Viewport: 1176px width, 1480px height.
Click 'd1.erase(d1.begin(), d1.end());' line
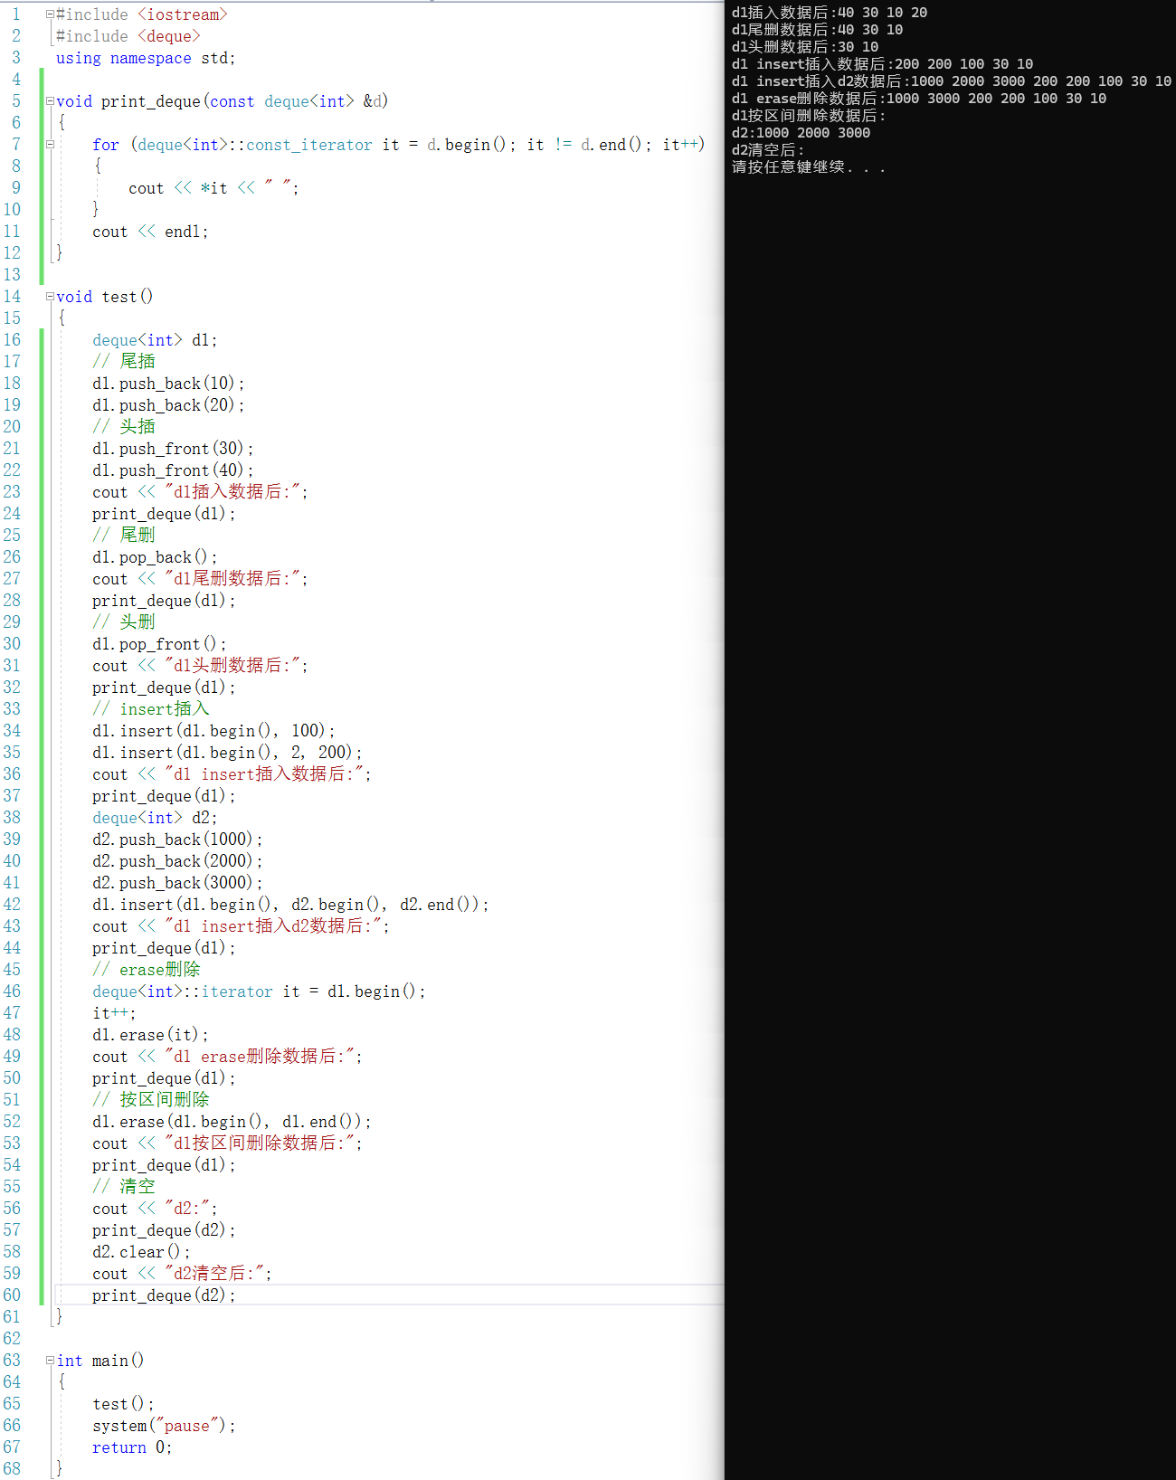coord(232,1122)
